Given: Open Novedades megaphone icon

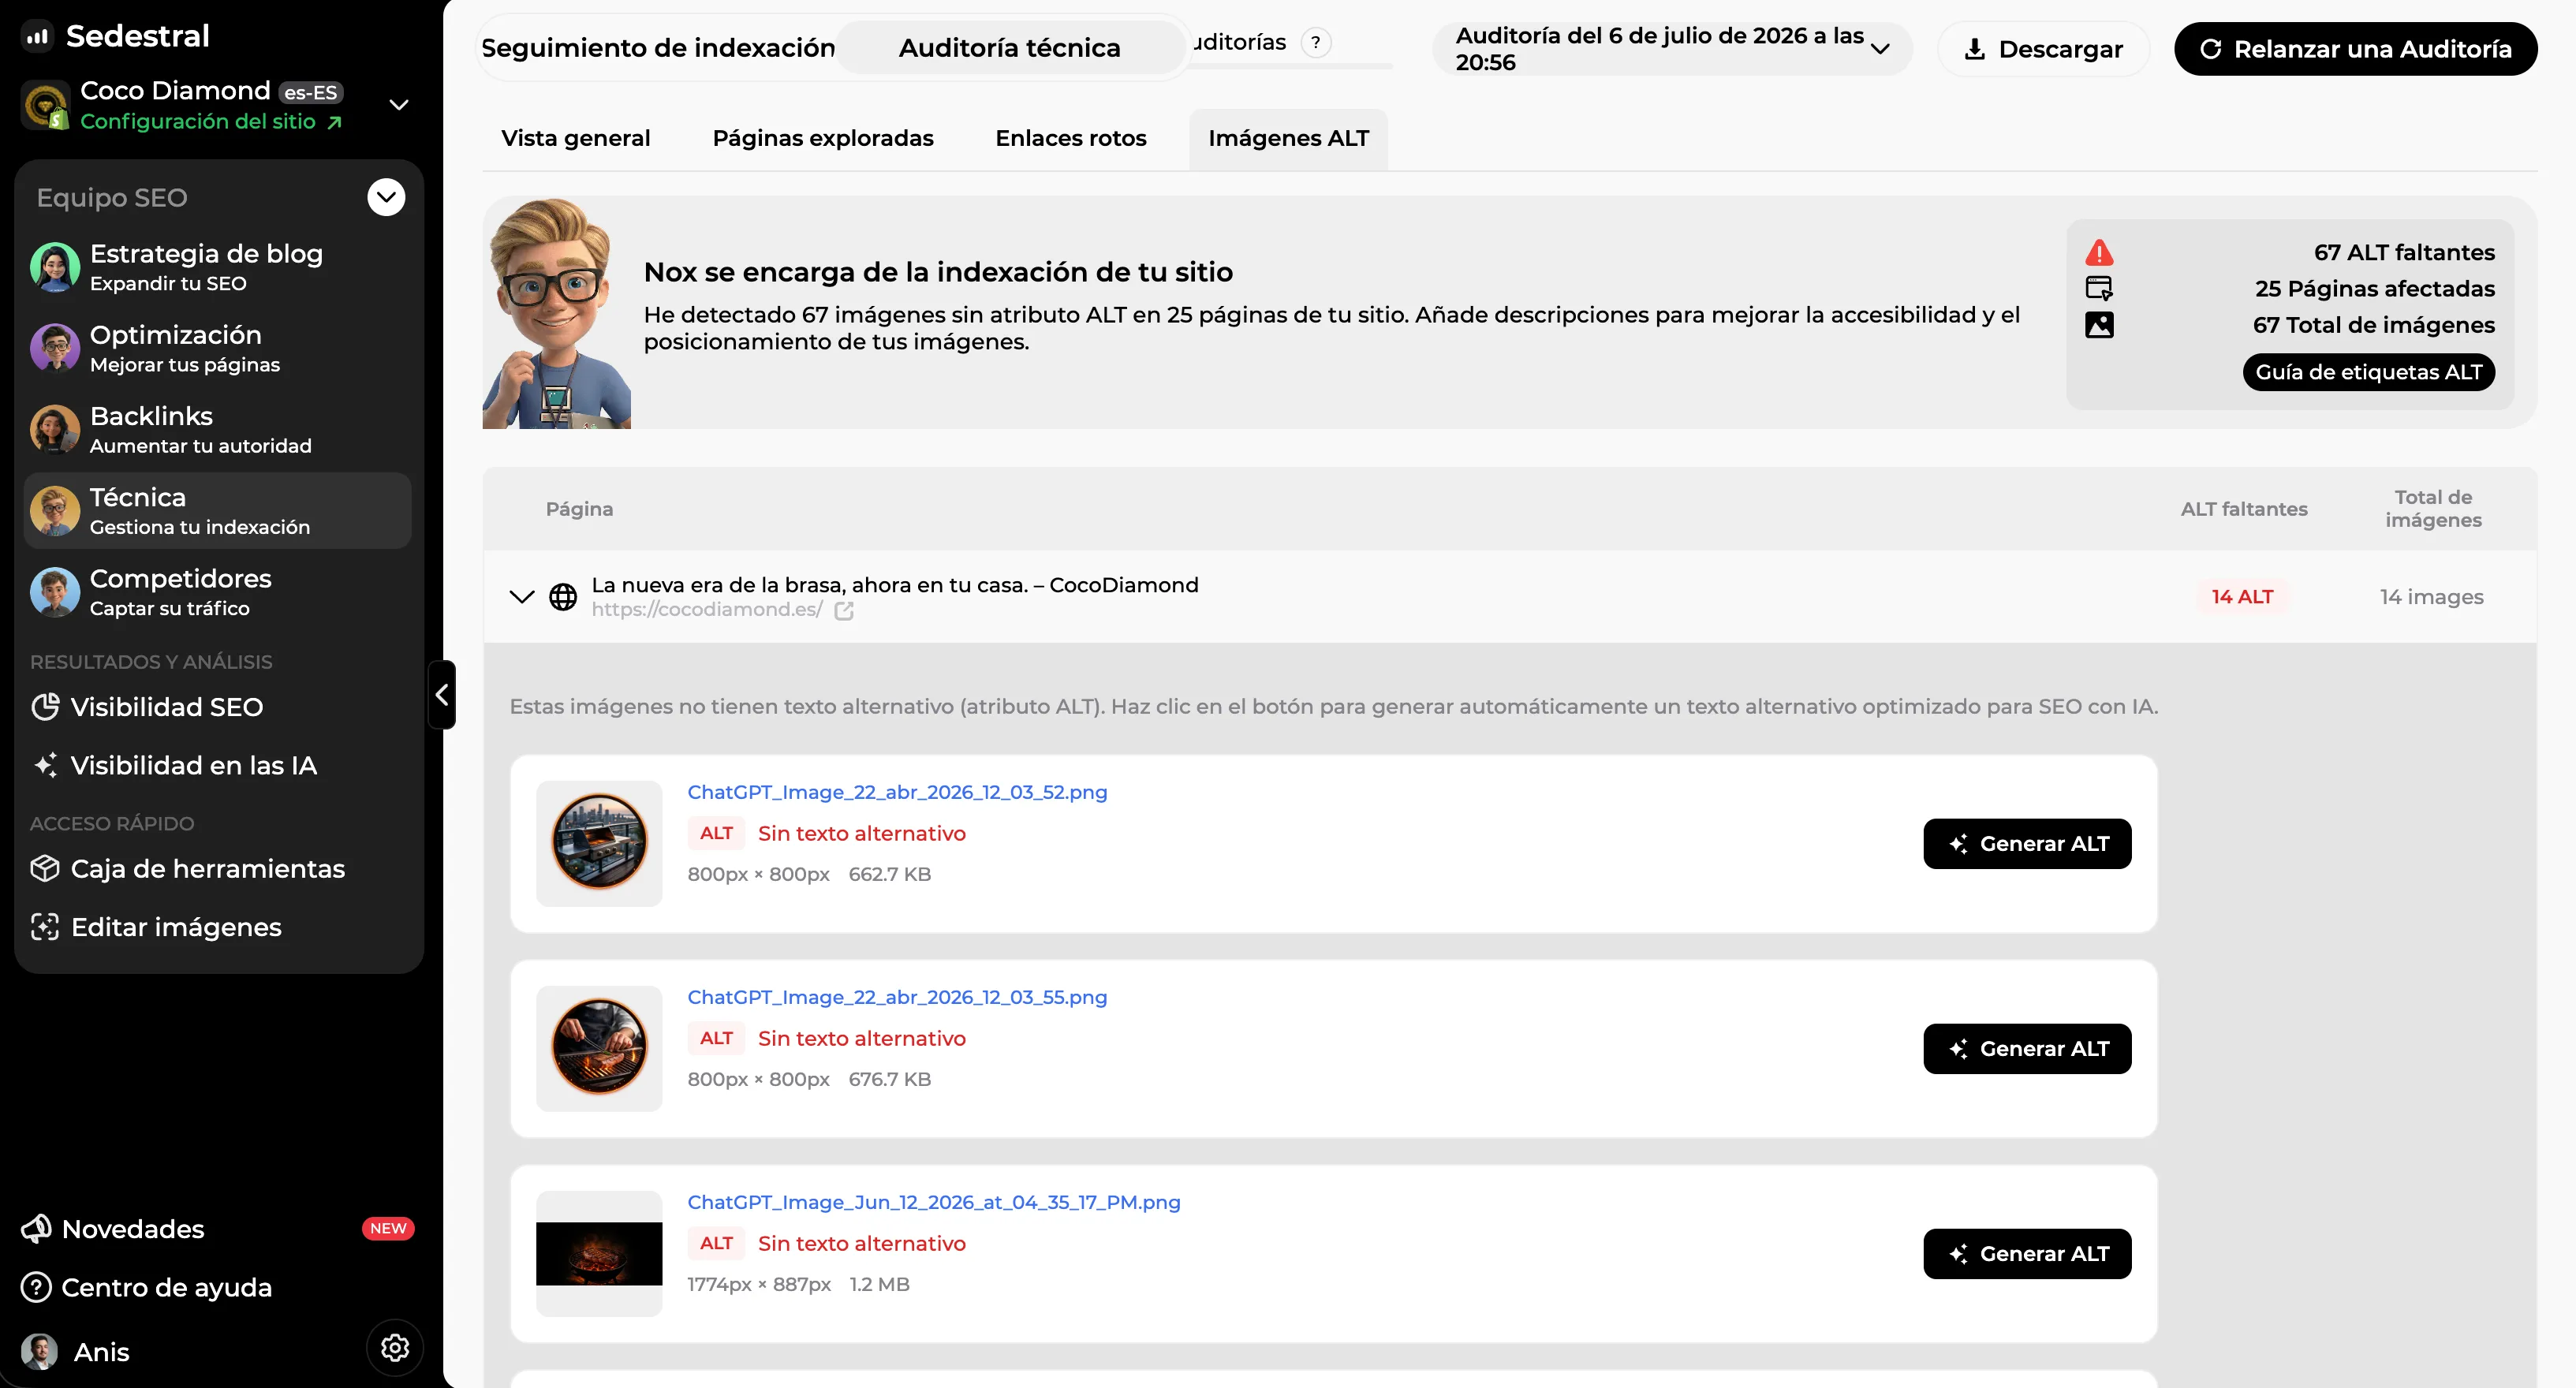Looking at the screenshot, I should [x=37, y=1228].
